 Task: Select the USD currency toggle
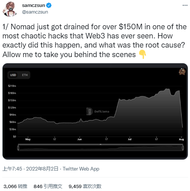click(x=13, y=75)
